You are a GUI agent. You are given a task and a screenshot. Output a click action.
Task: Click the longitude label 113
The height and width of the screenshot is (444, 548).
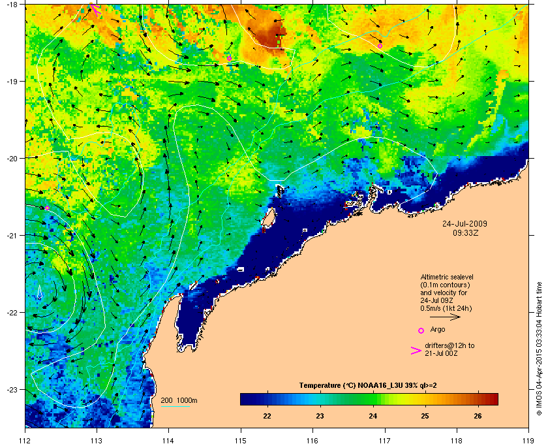click(97, 440)
